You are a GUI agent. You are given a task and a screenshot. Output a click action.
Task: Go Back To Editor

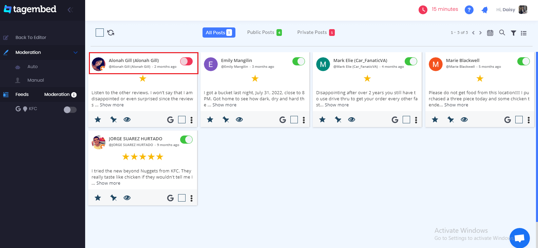tap(31, 38)
